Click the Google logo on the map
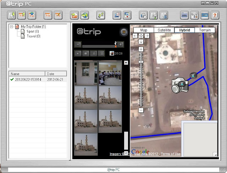 (140, 151)
